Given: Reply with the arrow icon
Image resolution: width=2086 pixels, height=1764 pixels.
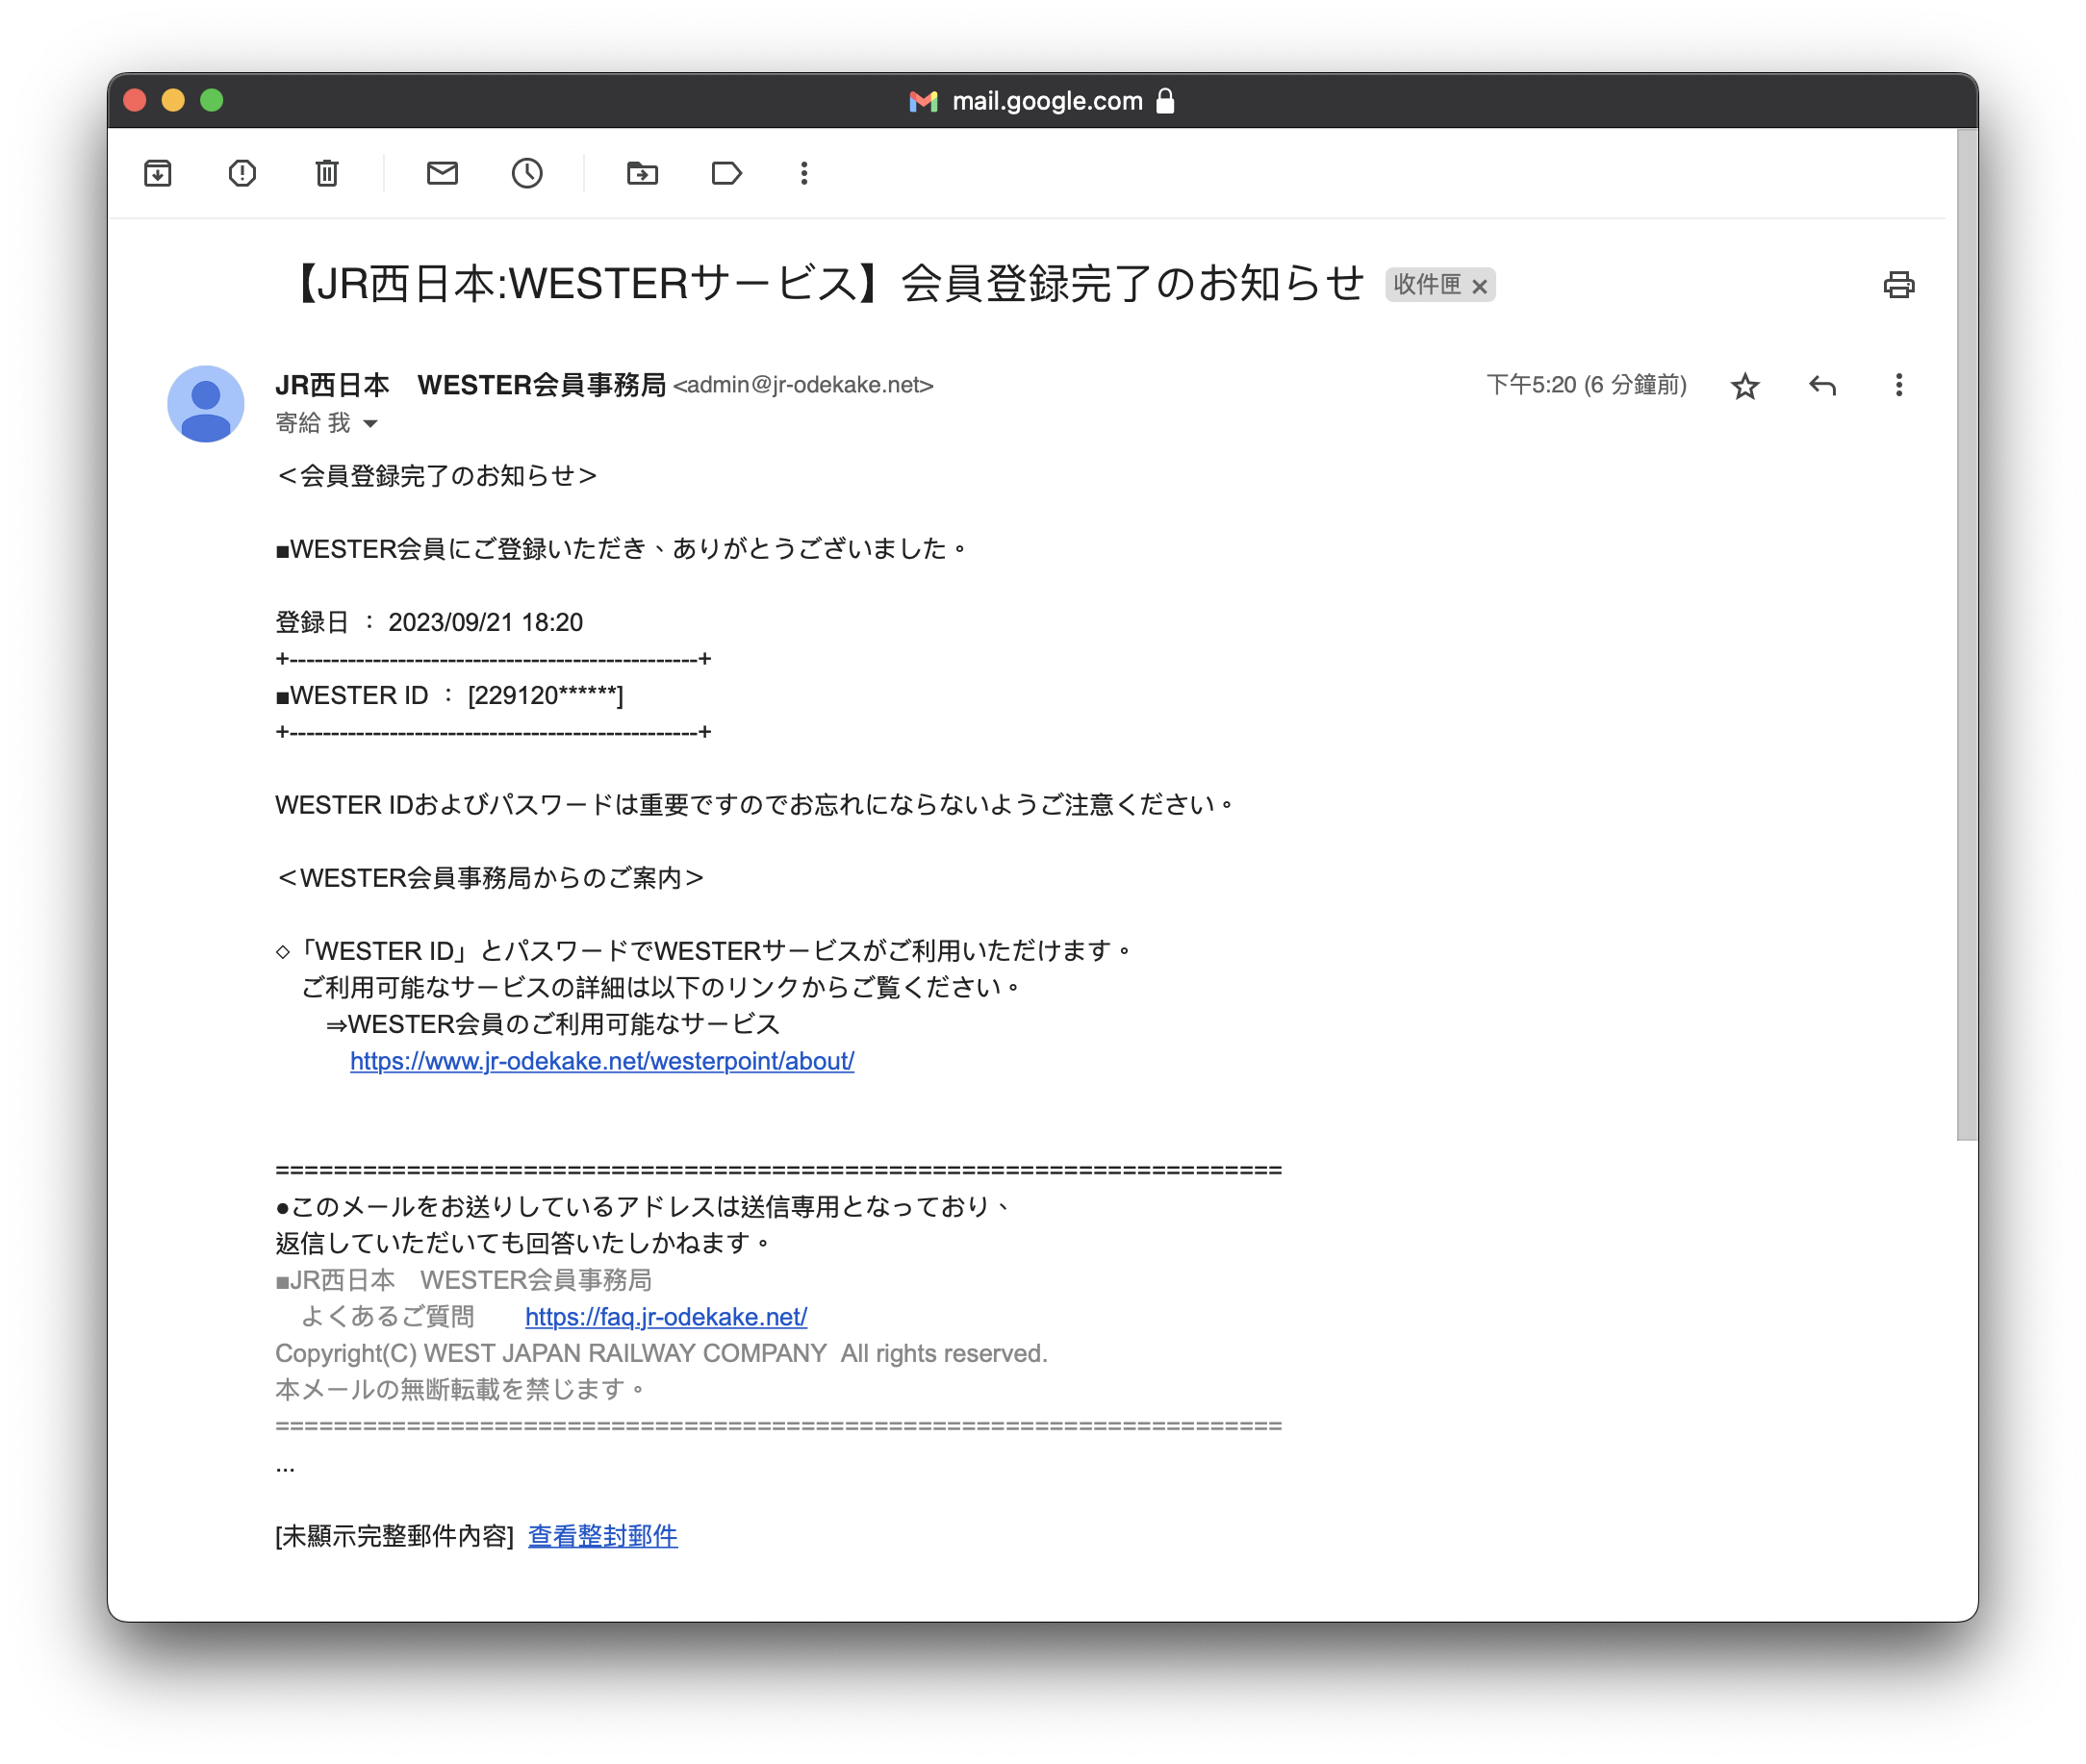Looking at the screenshot, I should pyautogui.click(x=1821, y=386).
